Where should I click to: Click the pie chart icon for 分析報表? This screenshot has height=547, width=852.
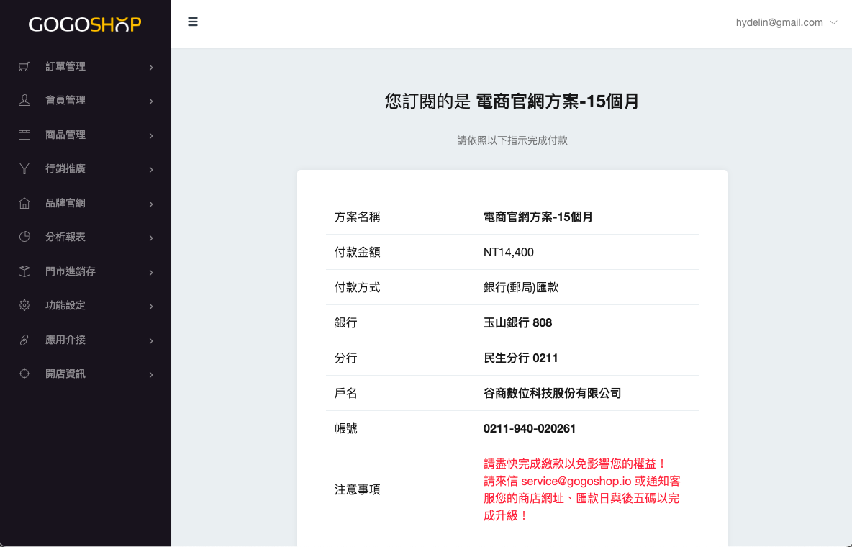point(24,237)
